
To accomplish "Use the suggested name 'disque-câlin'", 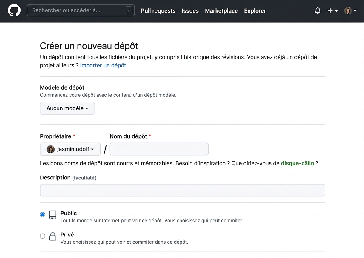I will click(x=297, y=163).
